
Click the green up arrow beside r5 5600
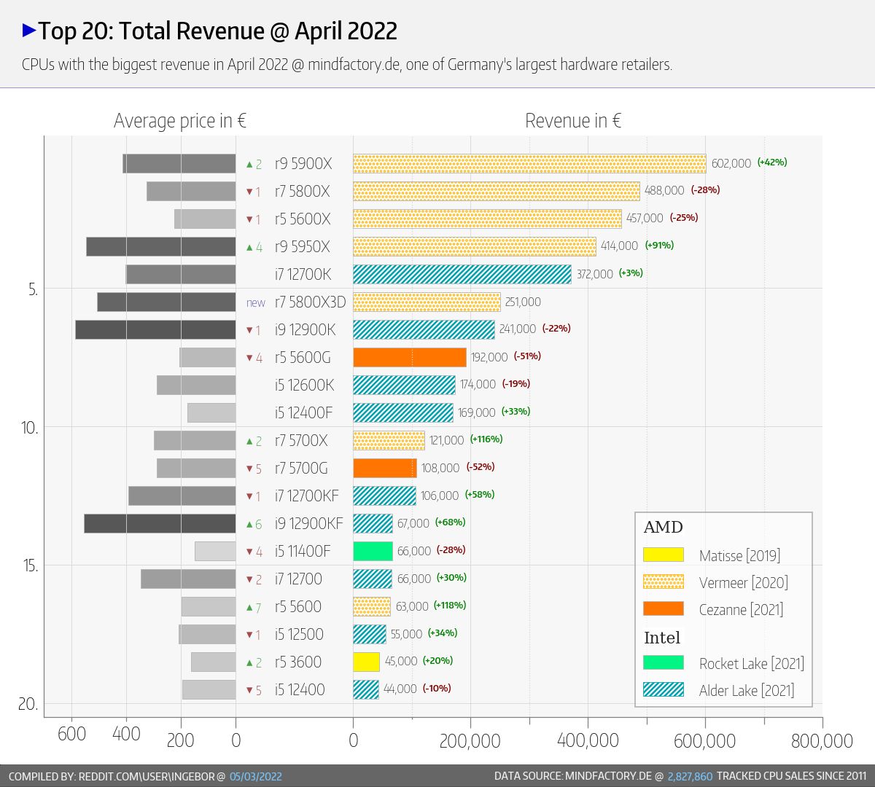tap(249, 608)
